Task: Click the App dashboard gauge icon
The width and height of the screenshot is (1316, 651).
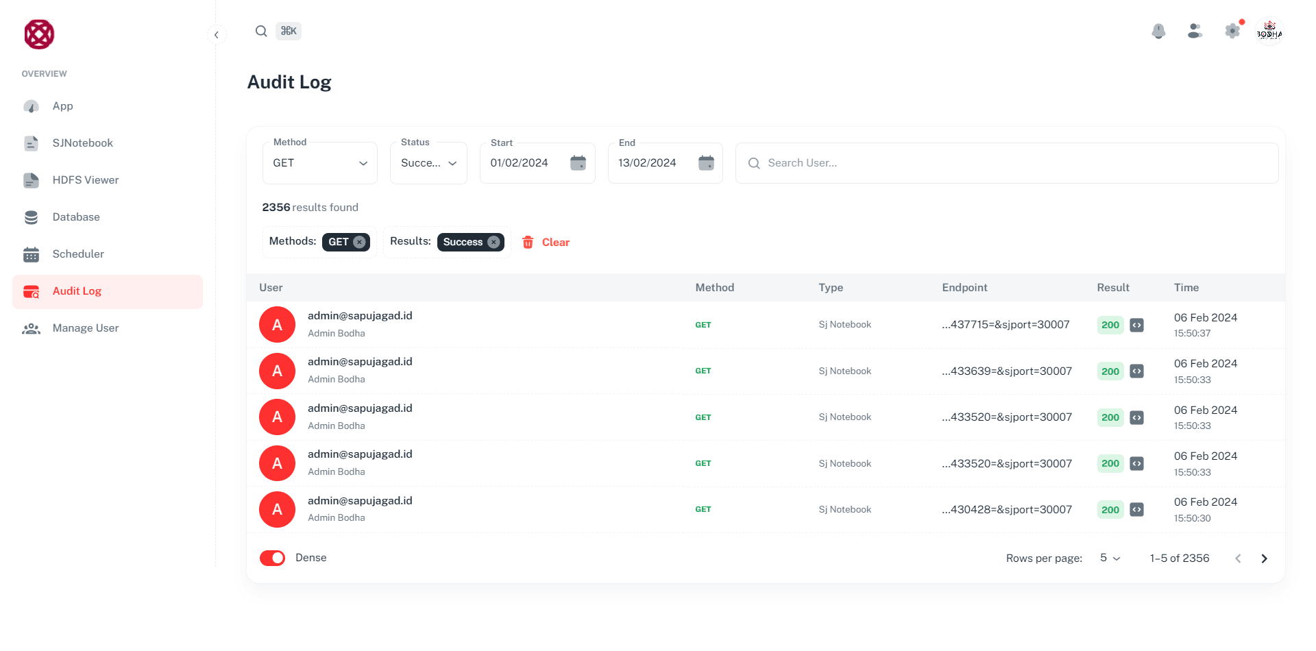Action: click(32, 106)
